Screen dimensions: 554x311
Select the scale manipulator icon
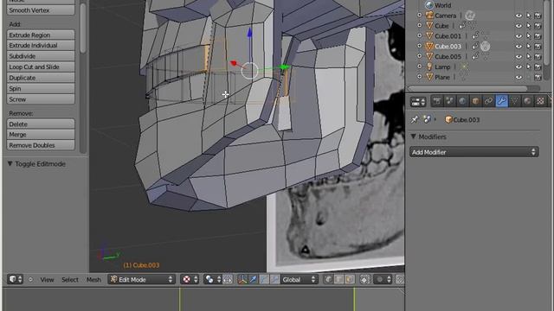(274, 280)
